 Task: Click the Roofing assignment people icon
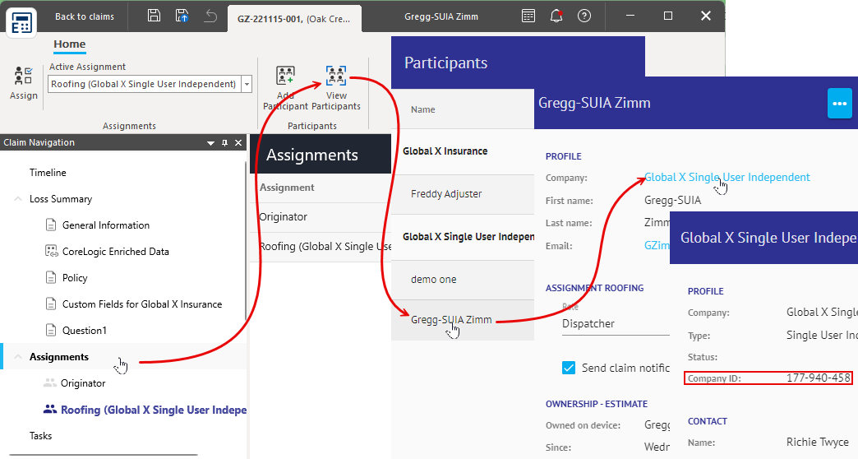(50, 409)
